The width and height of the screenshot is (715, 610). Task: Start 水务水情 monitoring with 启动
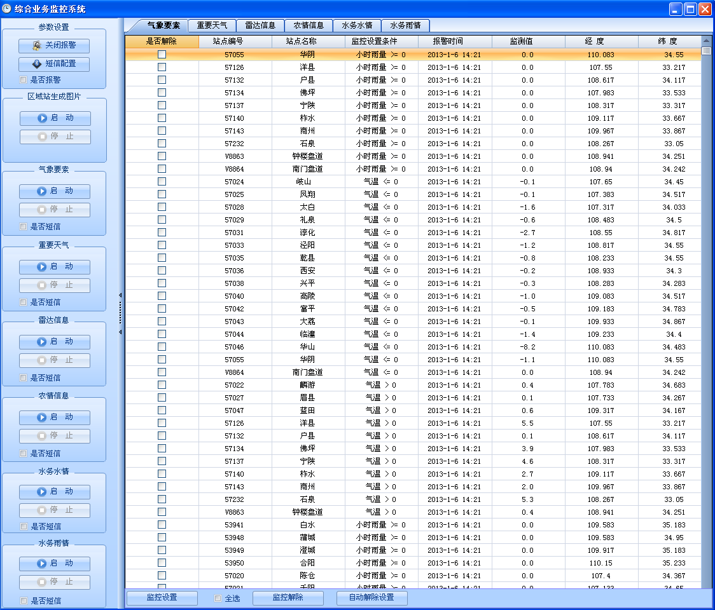[55, 492]
